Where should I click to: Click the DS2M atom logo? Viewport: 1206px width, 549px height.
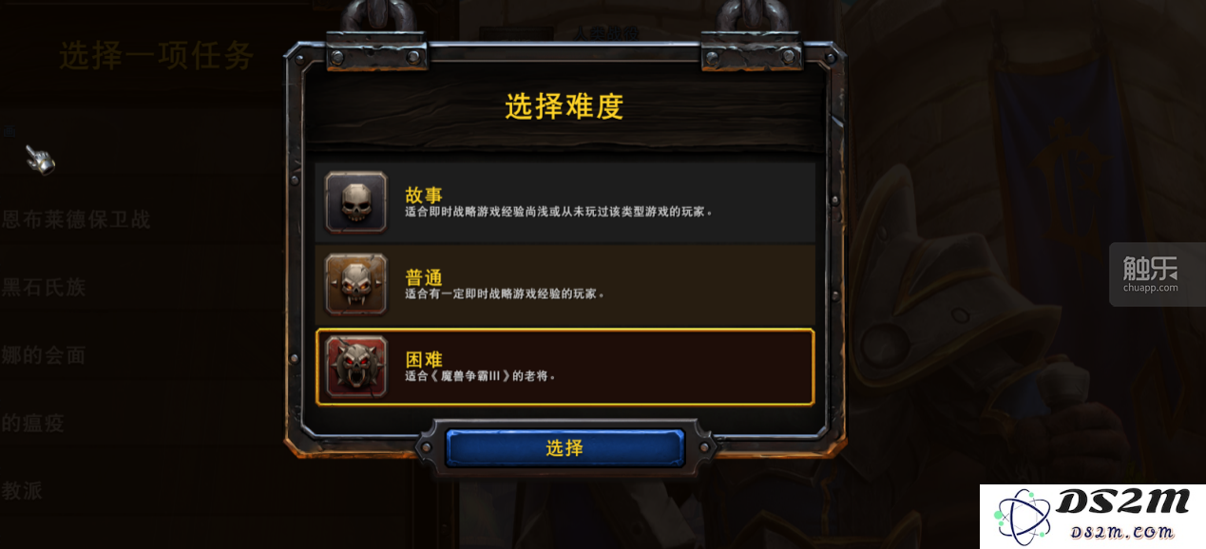(x=1024, y=519)
